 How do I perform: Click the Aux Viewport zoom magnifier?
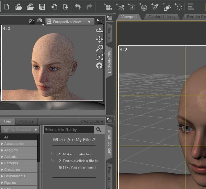[x=99, y=48]
